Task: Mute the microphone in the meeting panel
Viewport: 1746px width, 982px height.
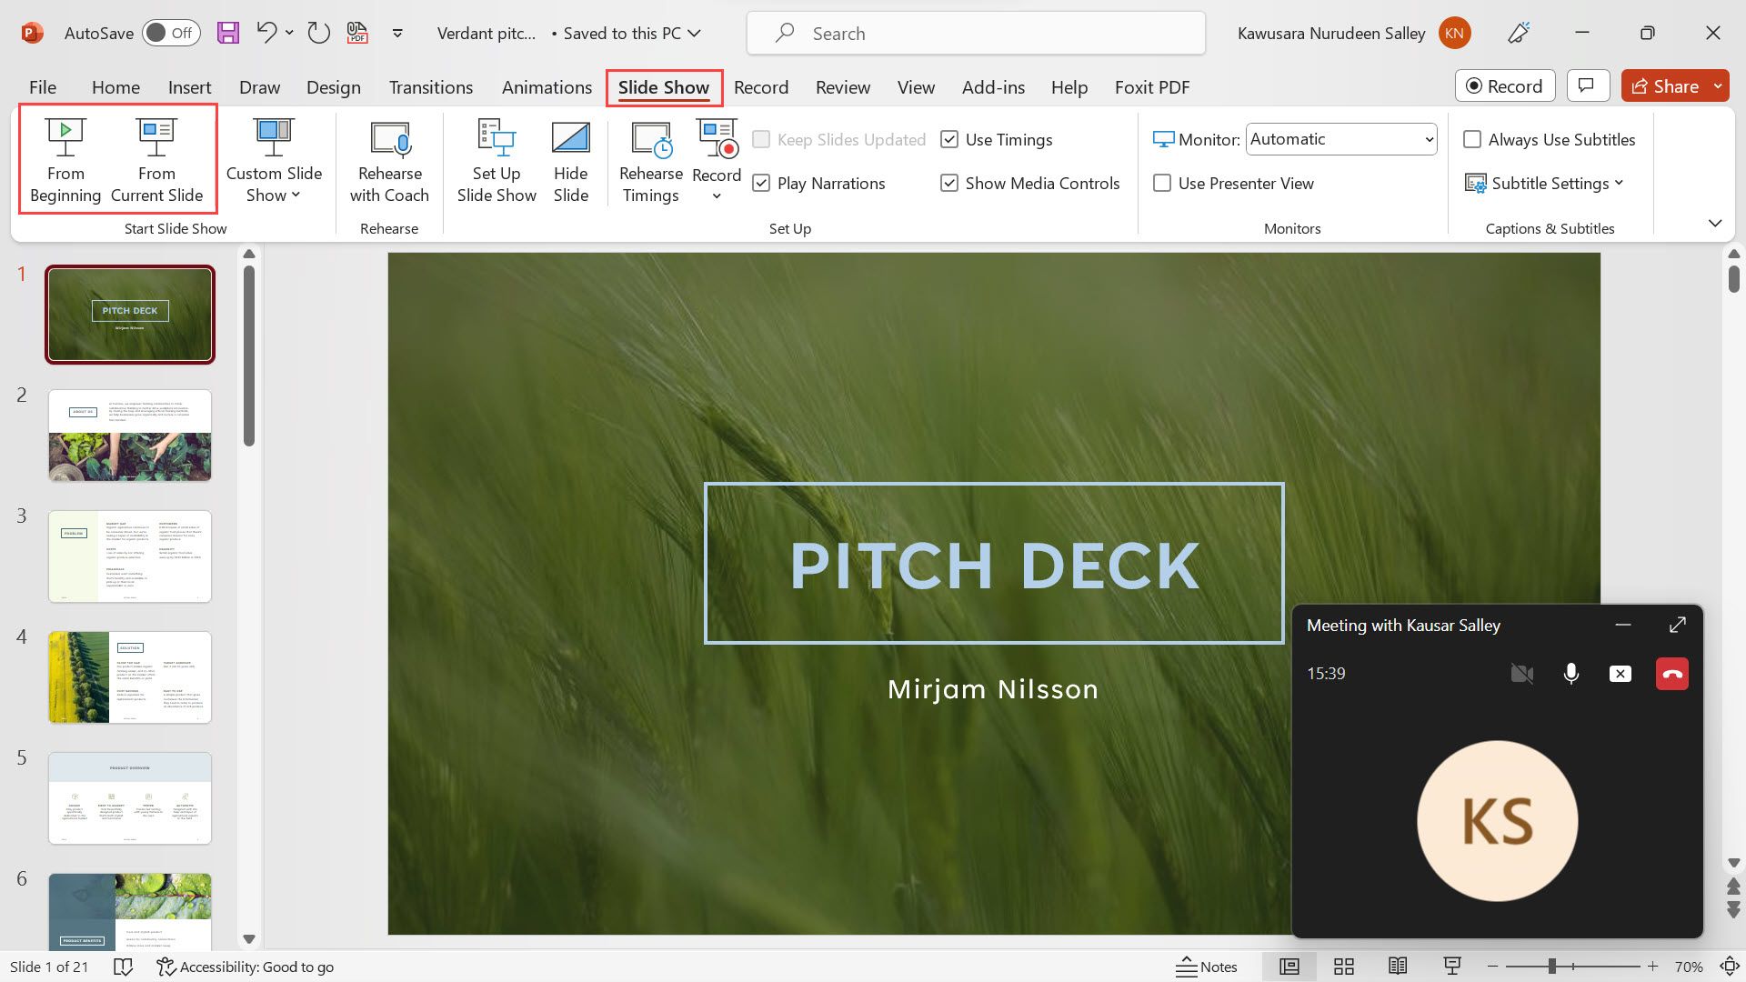Action: [1570, 674]
